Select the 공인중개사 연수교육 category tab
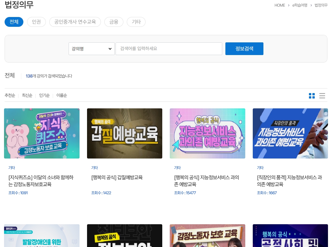 [x=75, y=22]
